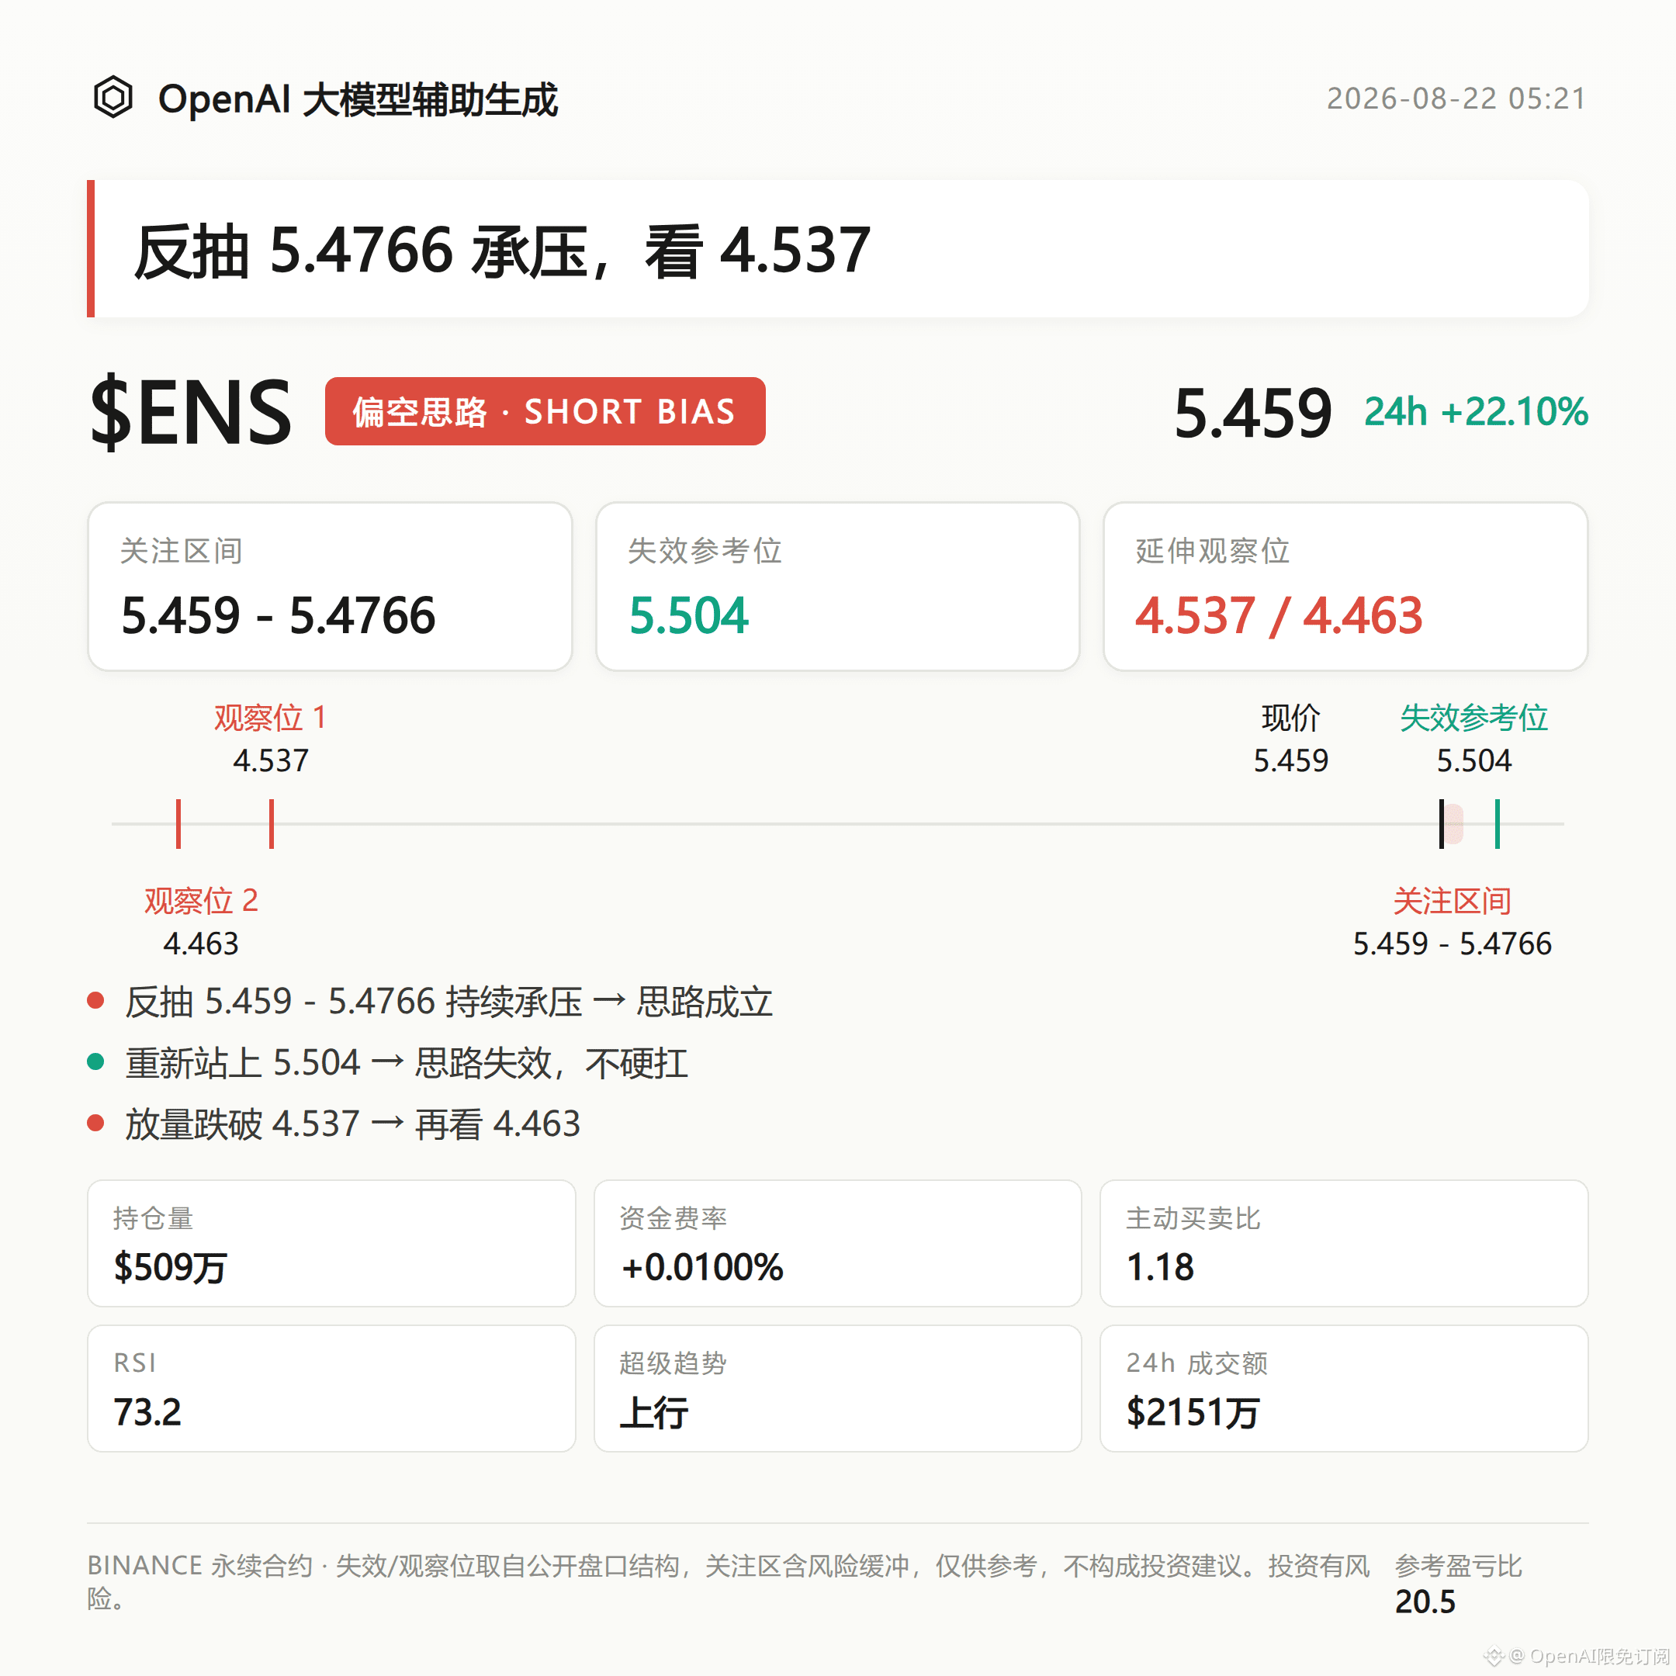
Task: Click the 观察位 1 red marker at 4.537
Action: click(x=272, y=823)
